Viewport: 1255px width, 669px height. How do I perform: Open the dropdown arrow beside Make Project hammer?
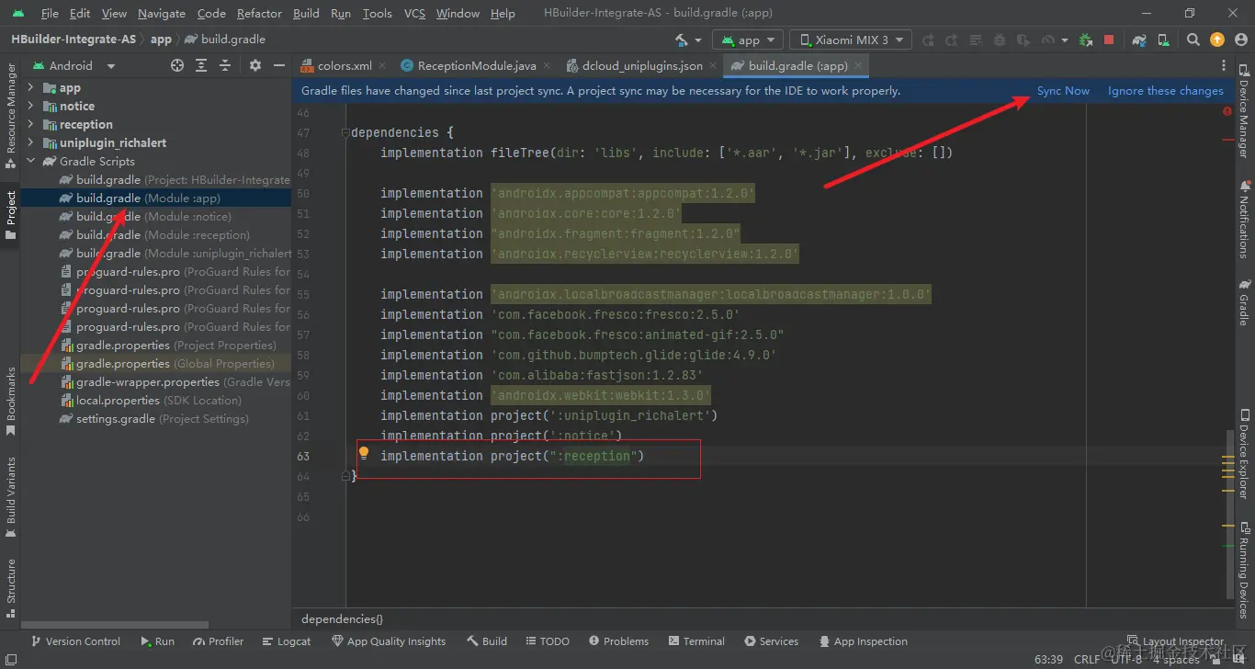(698, 40)
